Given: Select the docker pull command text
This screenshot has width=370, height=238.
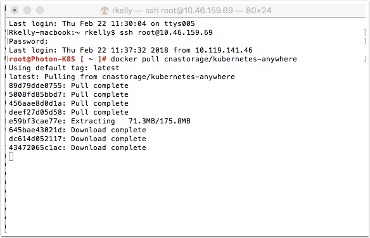Looking at the screenshot, I should click(204, 59).
